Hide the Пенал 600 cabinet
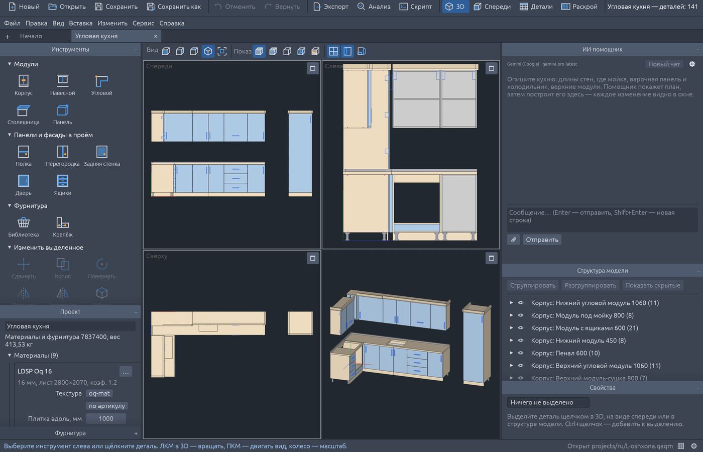Screen dimensions: 703x452 tap(521, 353)
